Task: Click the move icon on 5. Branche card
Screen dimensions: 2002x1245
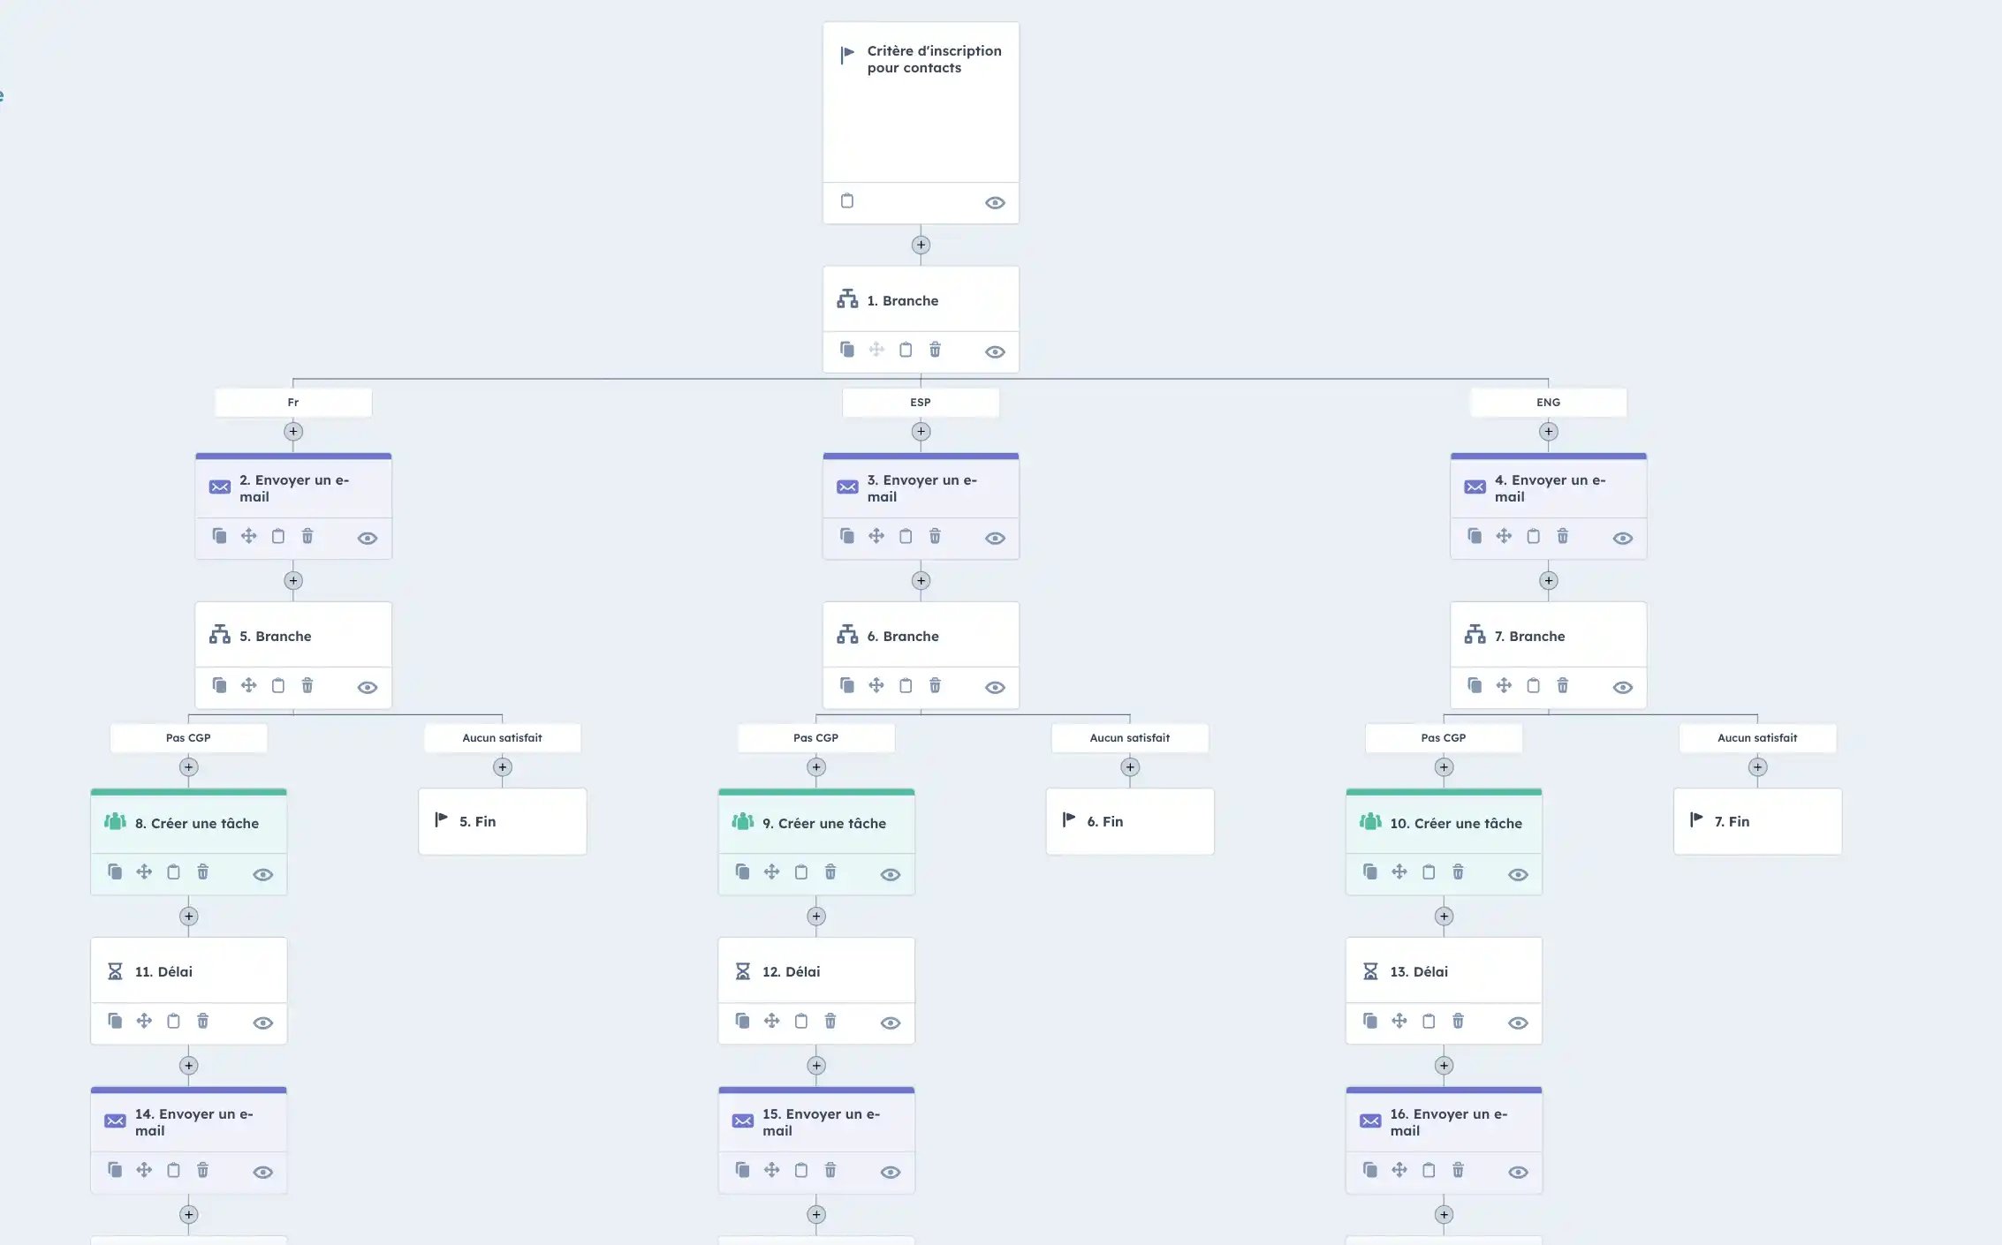Action: pos(249,685)
